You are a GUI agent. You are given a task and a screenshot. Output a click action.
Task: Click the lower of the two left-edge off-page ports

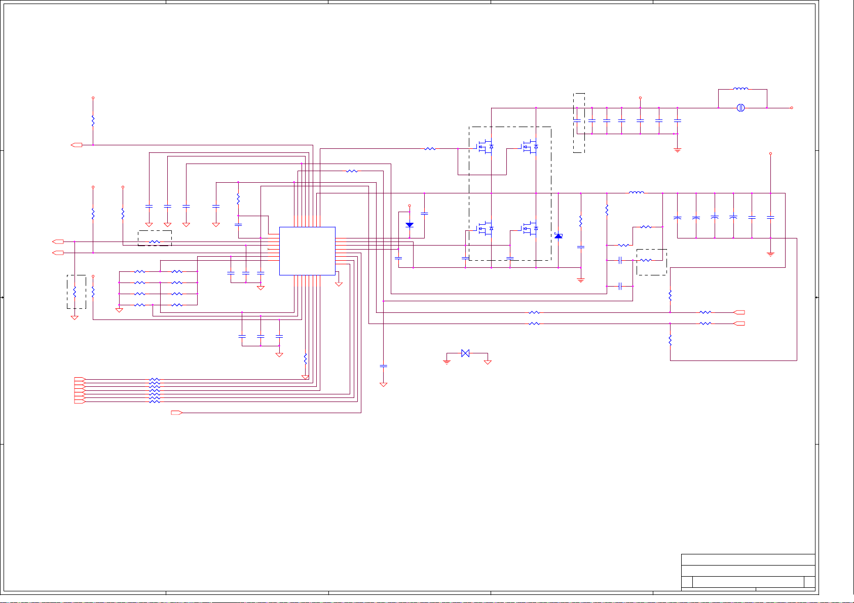click(x=58, y=253)
